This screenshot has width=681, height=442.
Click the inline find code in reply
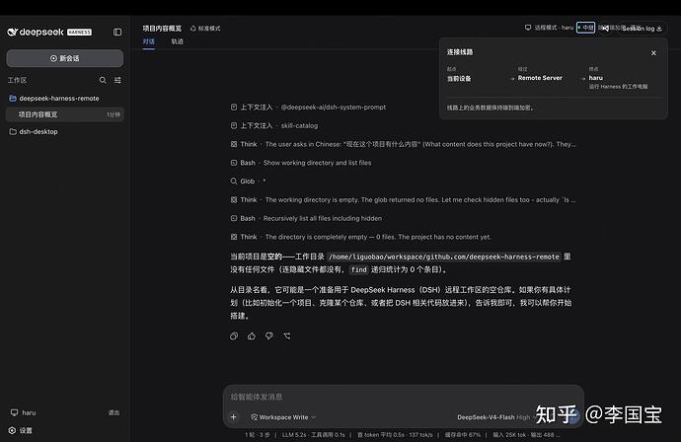pos(358,269)
